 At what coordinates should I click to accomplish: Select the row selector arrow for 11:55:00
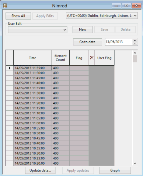click(10, 68)
